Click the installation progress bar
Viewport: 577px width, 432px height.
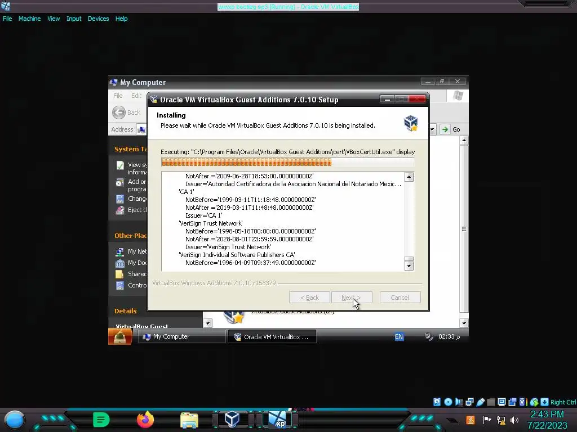[287, 163]
